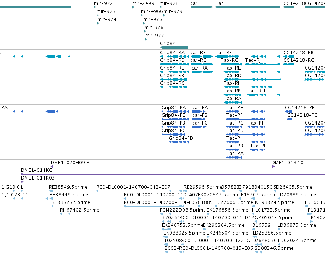The height and width of the screenshot is (254, 325).
Task: Select the mir-973 gene label
Action: 106,11
